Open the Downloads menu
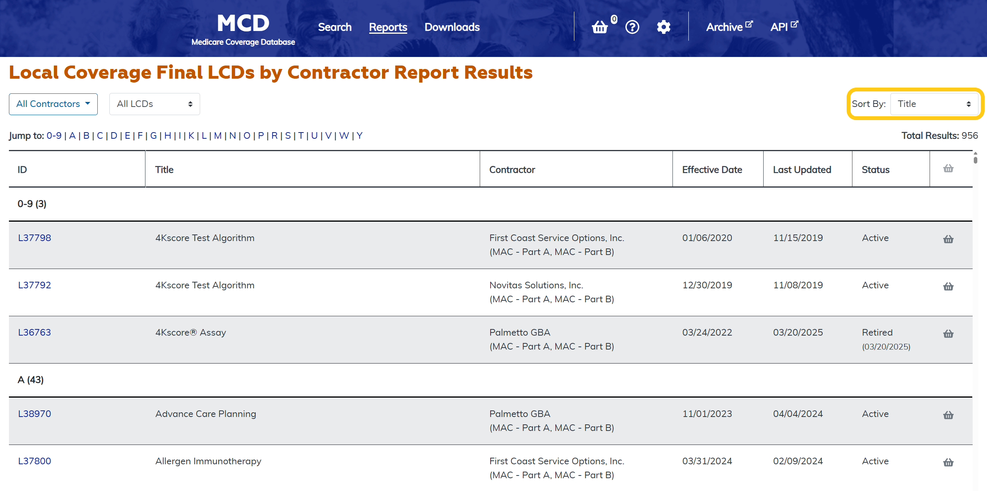 pos(452,27)
